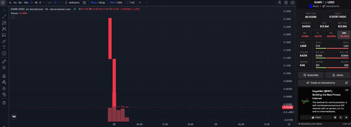
Task: Activate the zoom in tool
Action: pyautogui.click(x=4, y=68)
